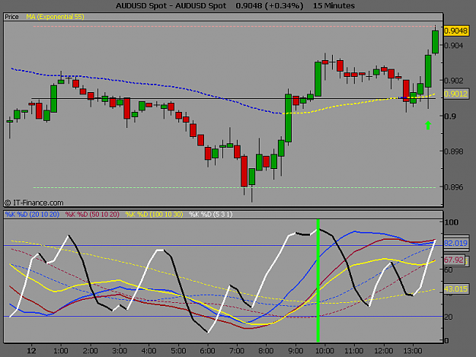
Task: Click the IT-Finance.com copyright link
Action: tap(34, 202)
